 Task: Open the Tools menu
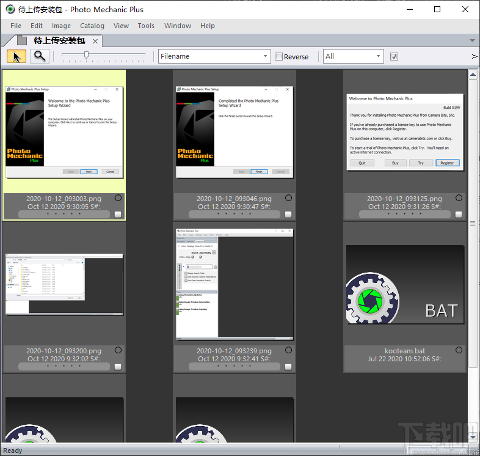(146, 26)
